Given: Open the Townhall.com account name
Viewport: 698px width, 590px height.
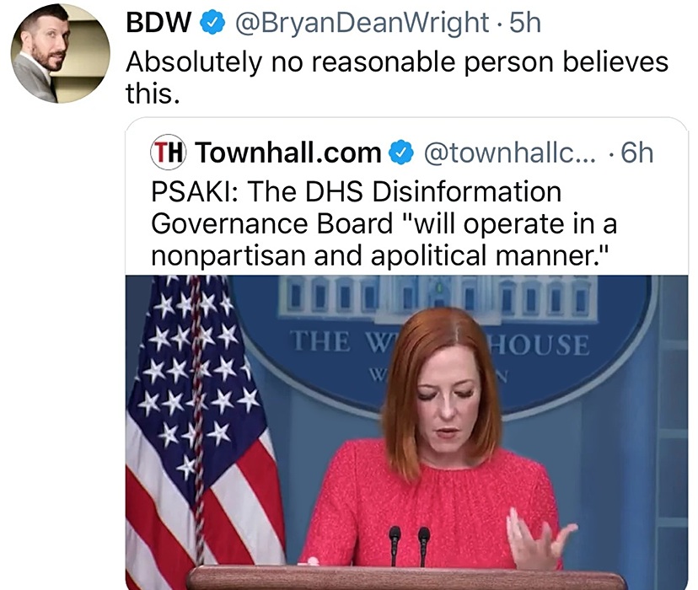Looking at the screenshot, I should pyautogui.click(x=288, y=153).
